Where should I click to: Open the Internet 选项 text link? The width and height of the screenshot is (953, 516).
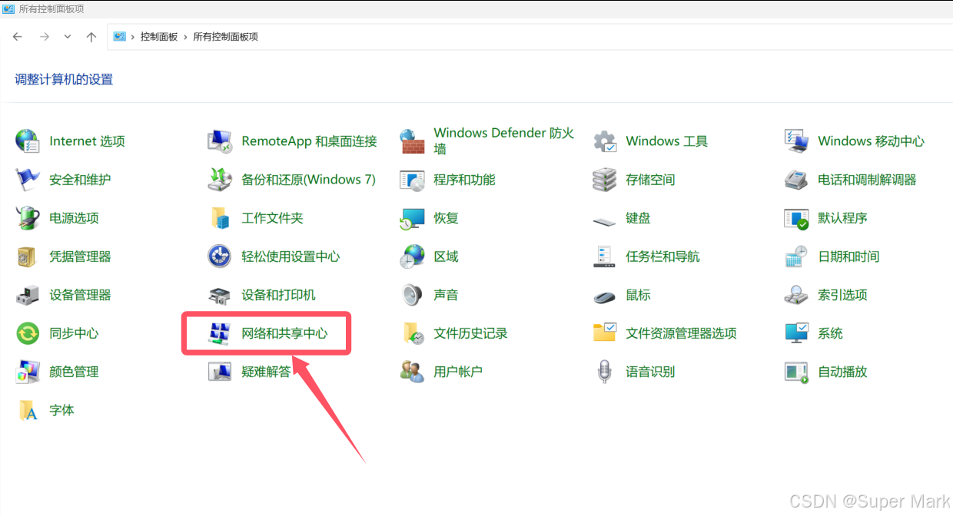coord(87,141)
